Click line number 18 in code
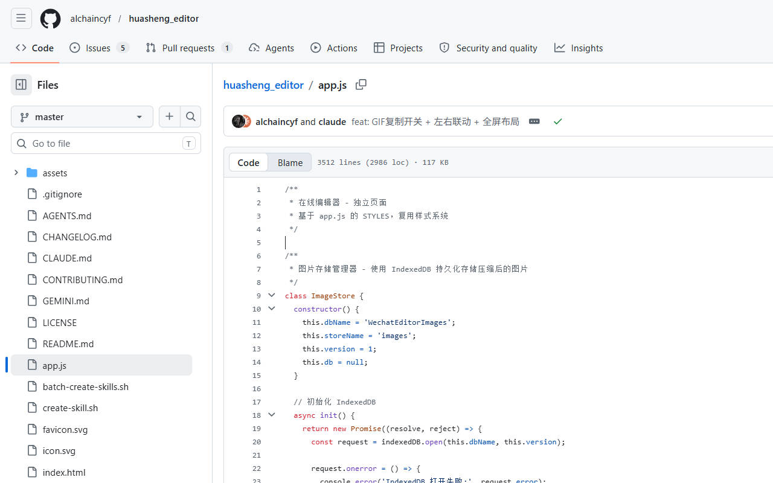Image resolution: width=773 pixels, height=483 pixels. [x=257, y=415]
